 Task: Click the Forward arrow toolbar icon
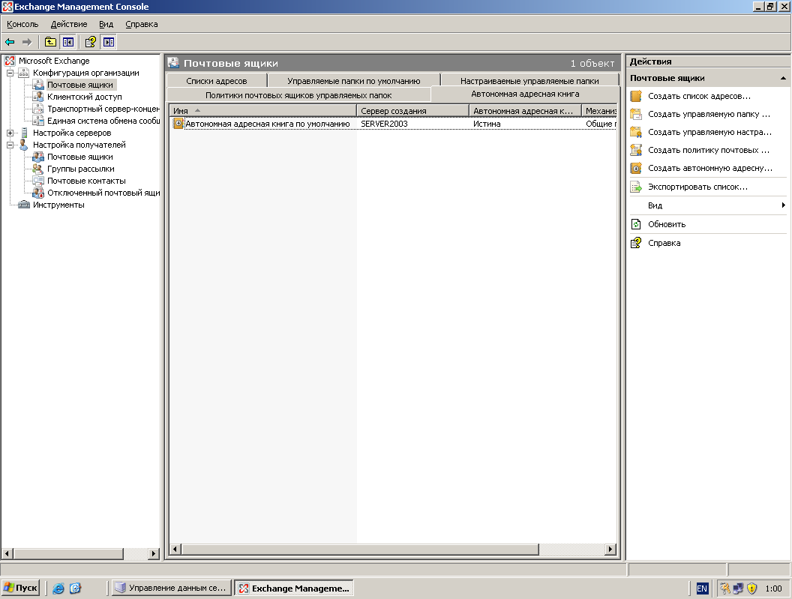coord(27,43)
